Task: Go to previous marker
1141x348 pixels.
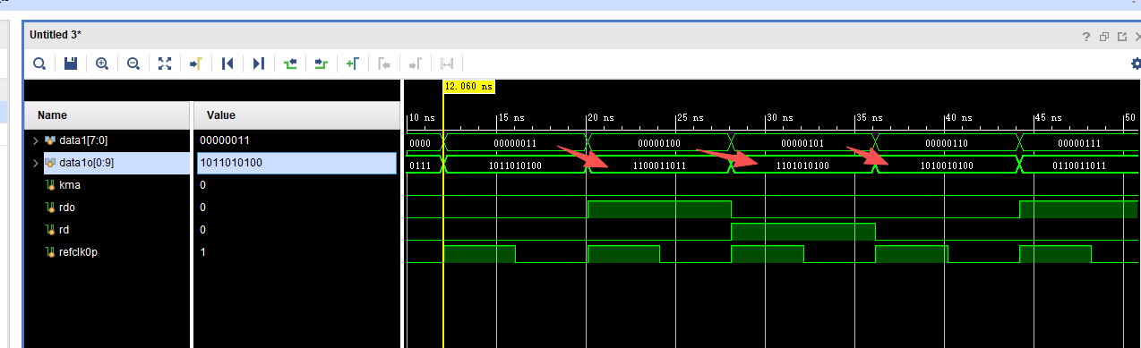Action: coord(384,64)
